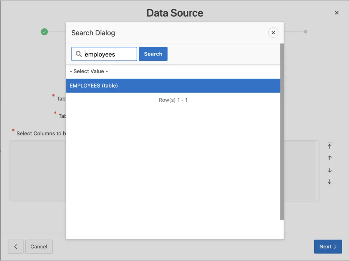The width and height of the screenshot is (349, 261).
Task: Click the 'Row(s) 1 - 1' pagination text
Action: click(x=173, y=100)
